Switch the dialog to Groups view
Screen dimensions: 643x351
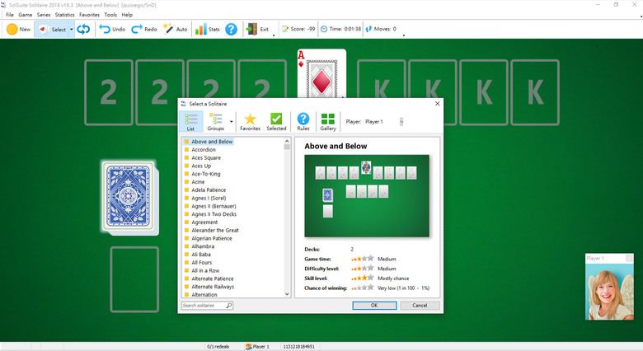coord(216,122)
